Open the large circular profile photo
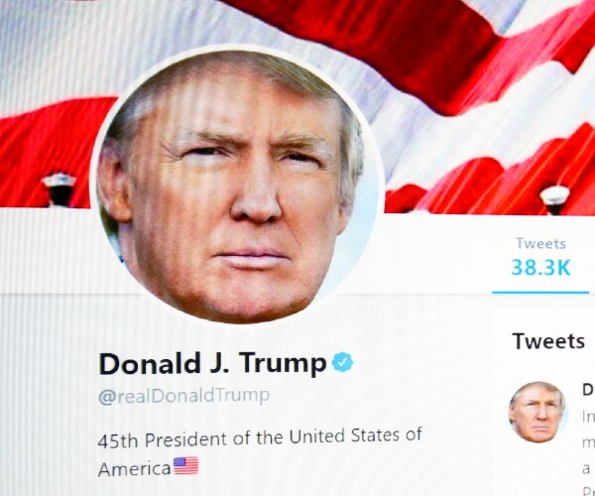This screenshot has height=496, width=595. coord(236,186)
